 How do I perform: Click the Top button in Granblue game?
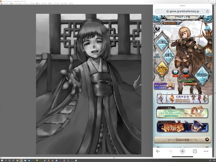[x=157, y=18]
